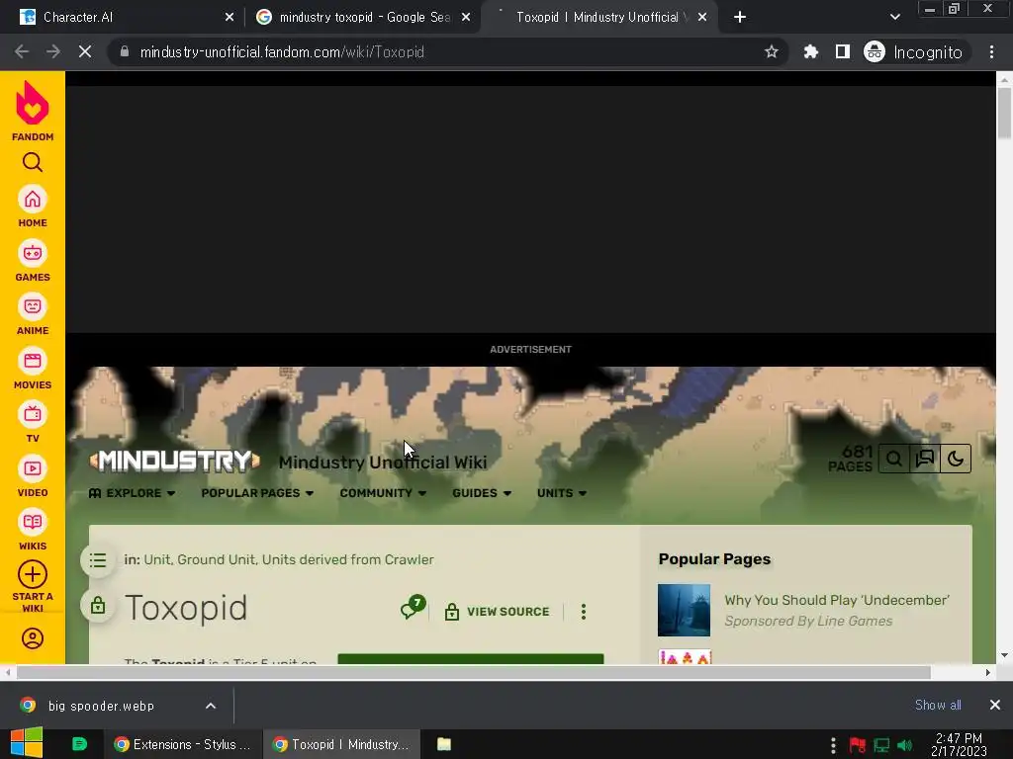The height and width of the screenshot is (759, 1013).
Task: Open the comments bubble with 7
Action: [413, 608]
